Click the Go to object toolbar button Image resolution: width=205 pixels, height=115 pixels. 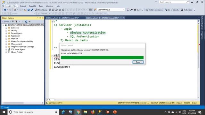point(172,10)
